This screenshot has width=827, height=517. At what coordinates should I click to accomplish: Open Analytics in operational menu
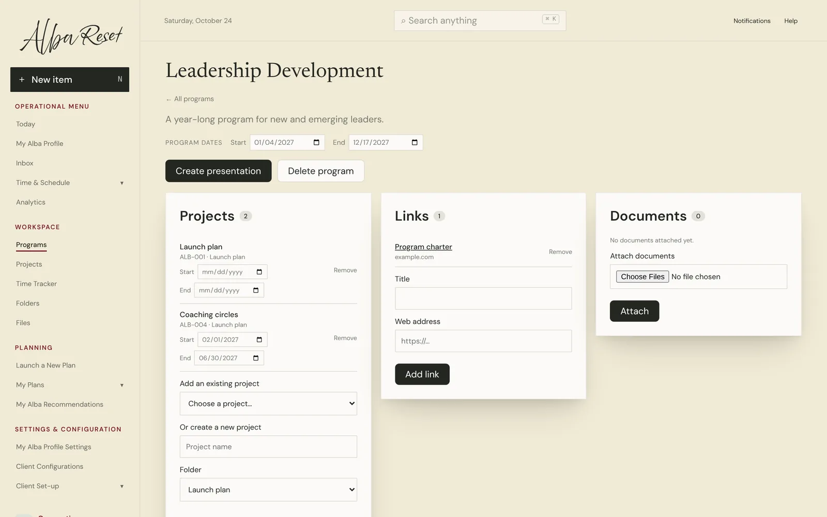pos(30,202)
